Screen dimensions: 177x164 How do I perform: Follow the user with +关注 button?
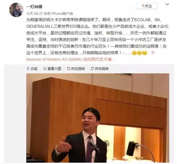146,6
